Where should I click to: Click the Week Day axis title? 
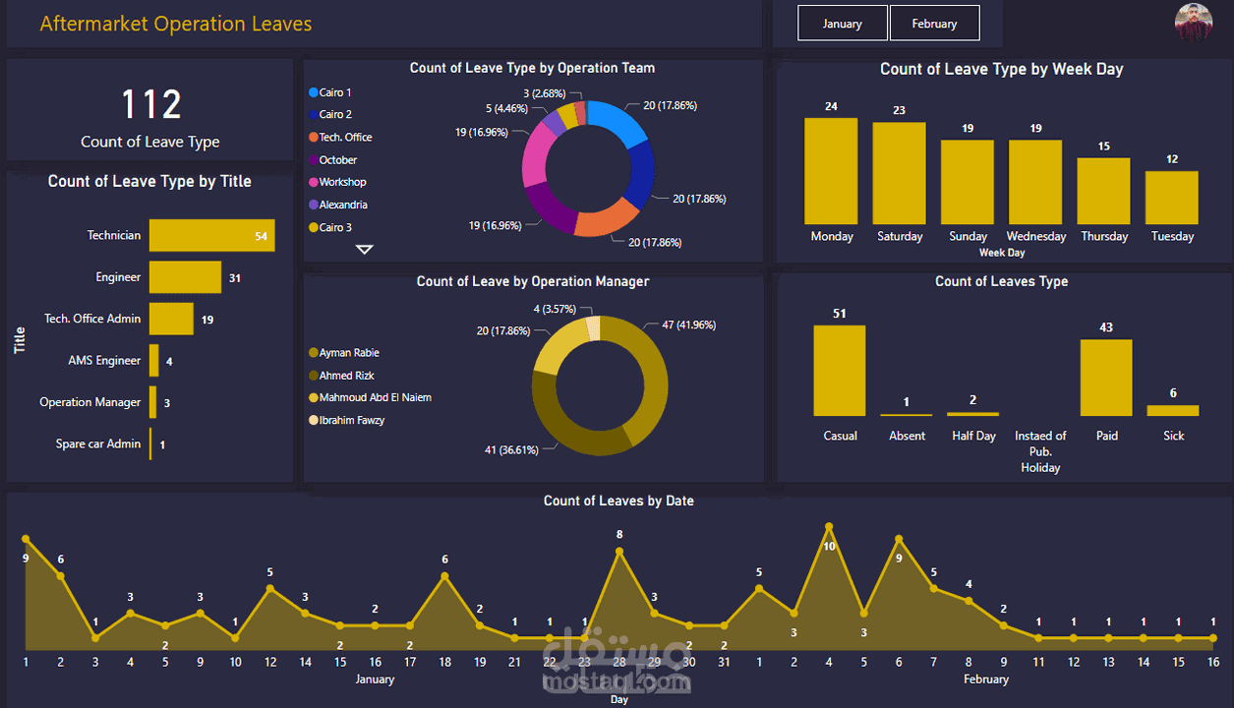pyautogui.click(x=1002, y=253)
